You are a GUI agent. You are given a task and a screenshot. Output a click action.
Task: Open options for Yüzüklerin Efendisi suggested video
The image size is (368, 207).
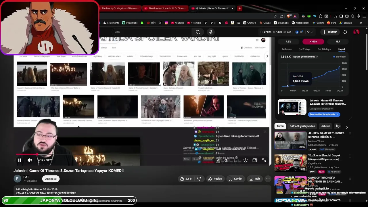[350, 156]
